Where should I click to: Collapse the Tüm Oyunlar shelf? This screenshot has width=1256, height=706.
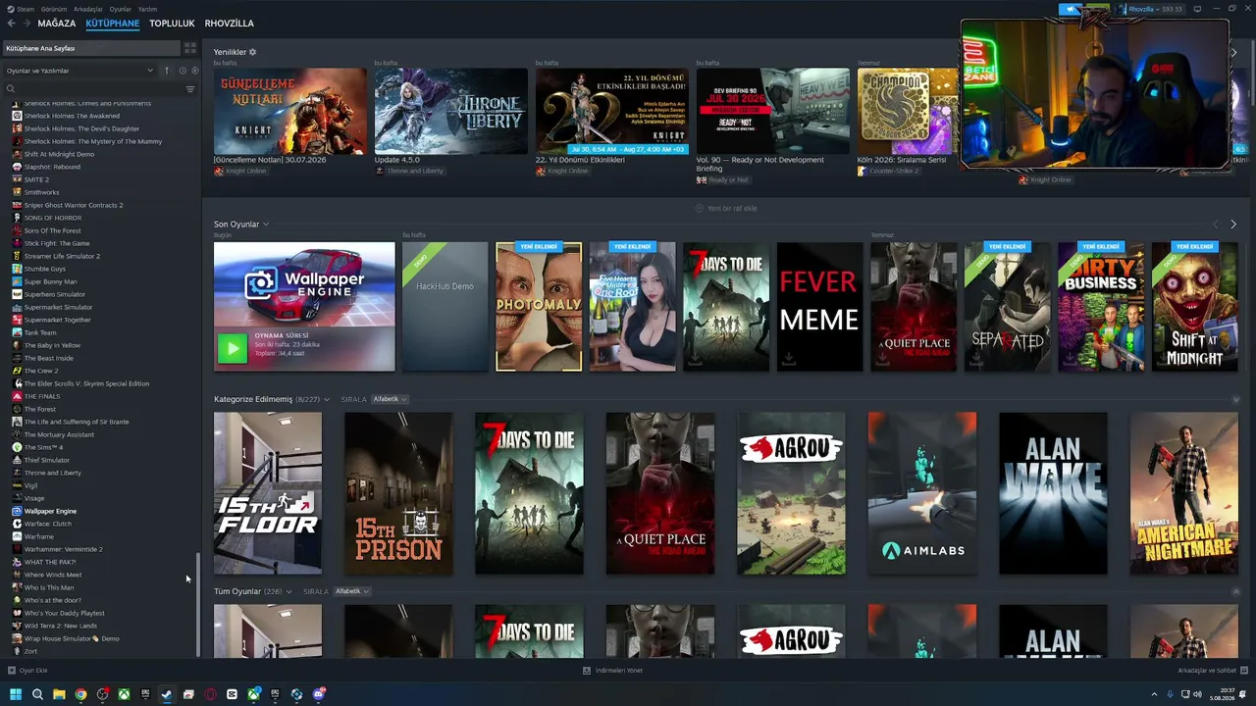[1235, 592]
